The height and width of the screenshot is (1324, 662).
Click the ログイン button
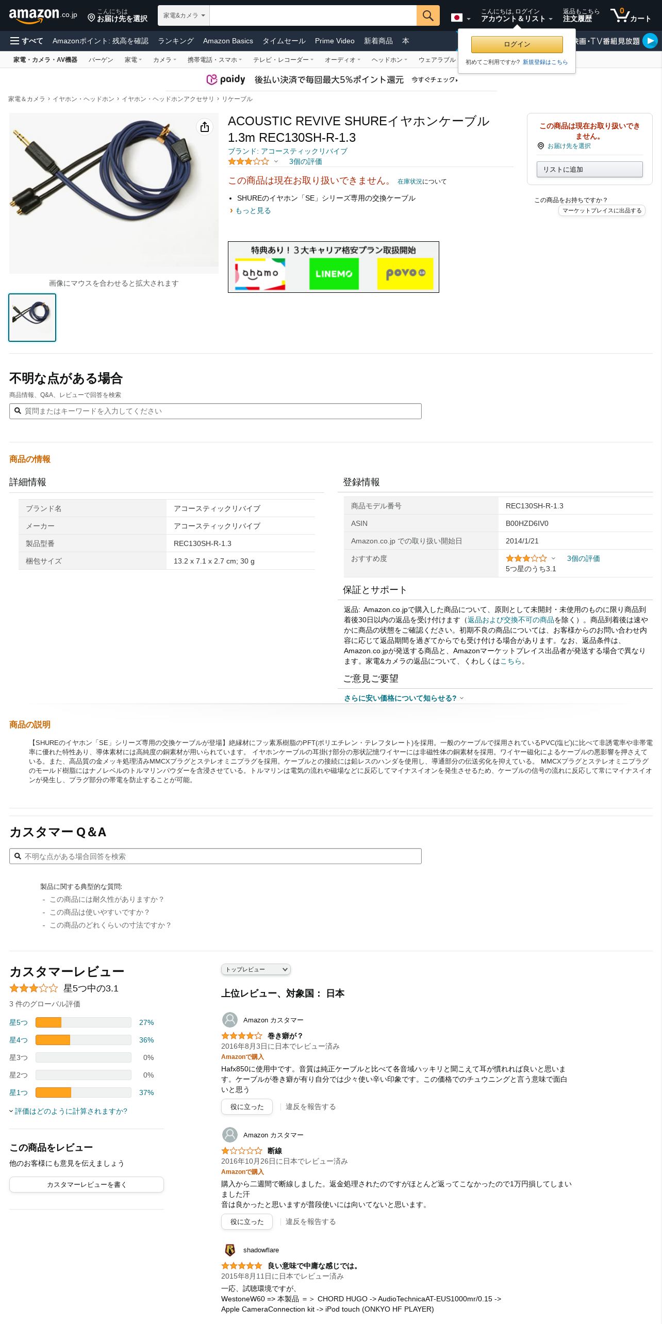click(x=517, y=44)
